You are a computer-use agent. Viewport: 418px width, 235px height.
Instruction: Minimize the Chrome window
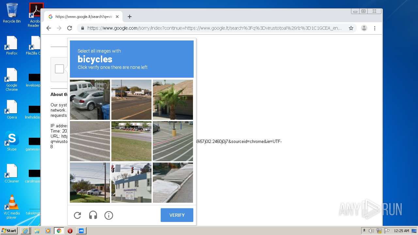(355, 11)
